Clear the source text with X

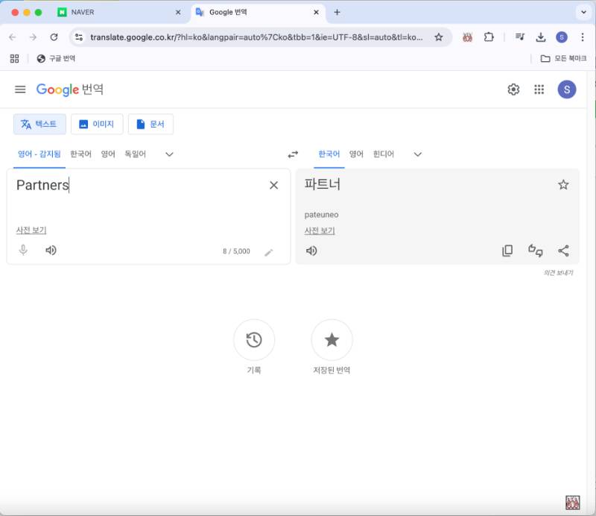tap(273, 186)
